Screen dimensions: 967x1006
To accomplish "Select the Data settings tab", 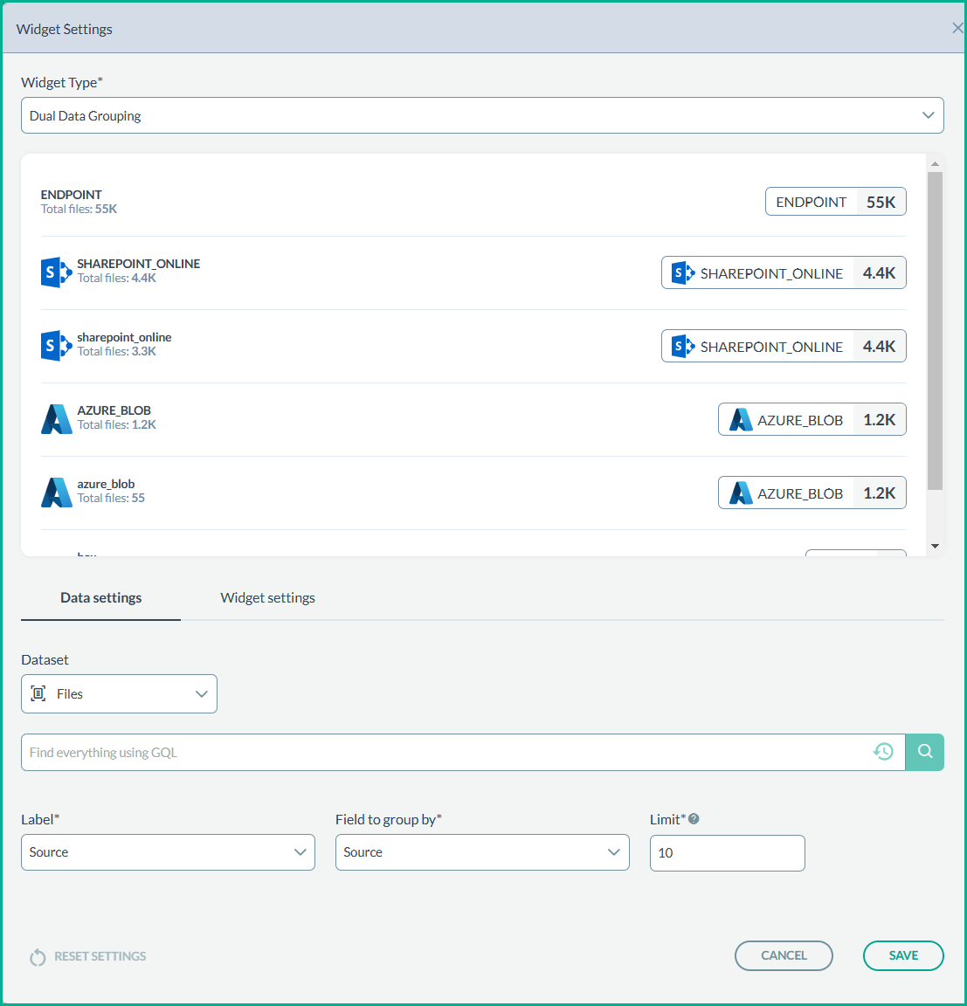I will pos(100,598).
